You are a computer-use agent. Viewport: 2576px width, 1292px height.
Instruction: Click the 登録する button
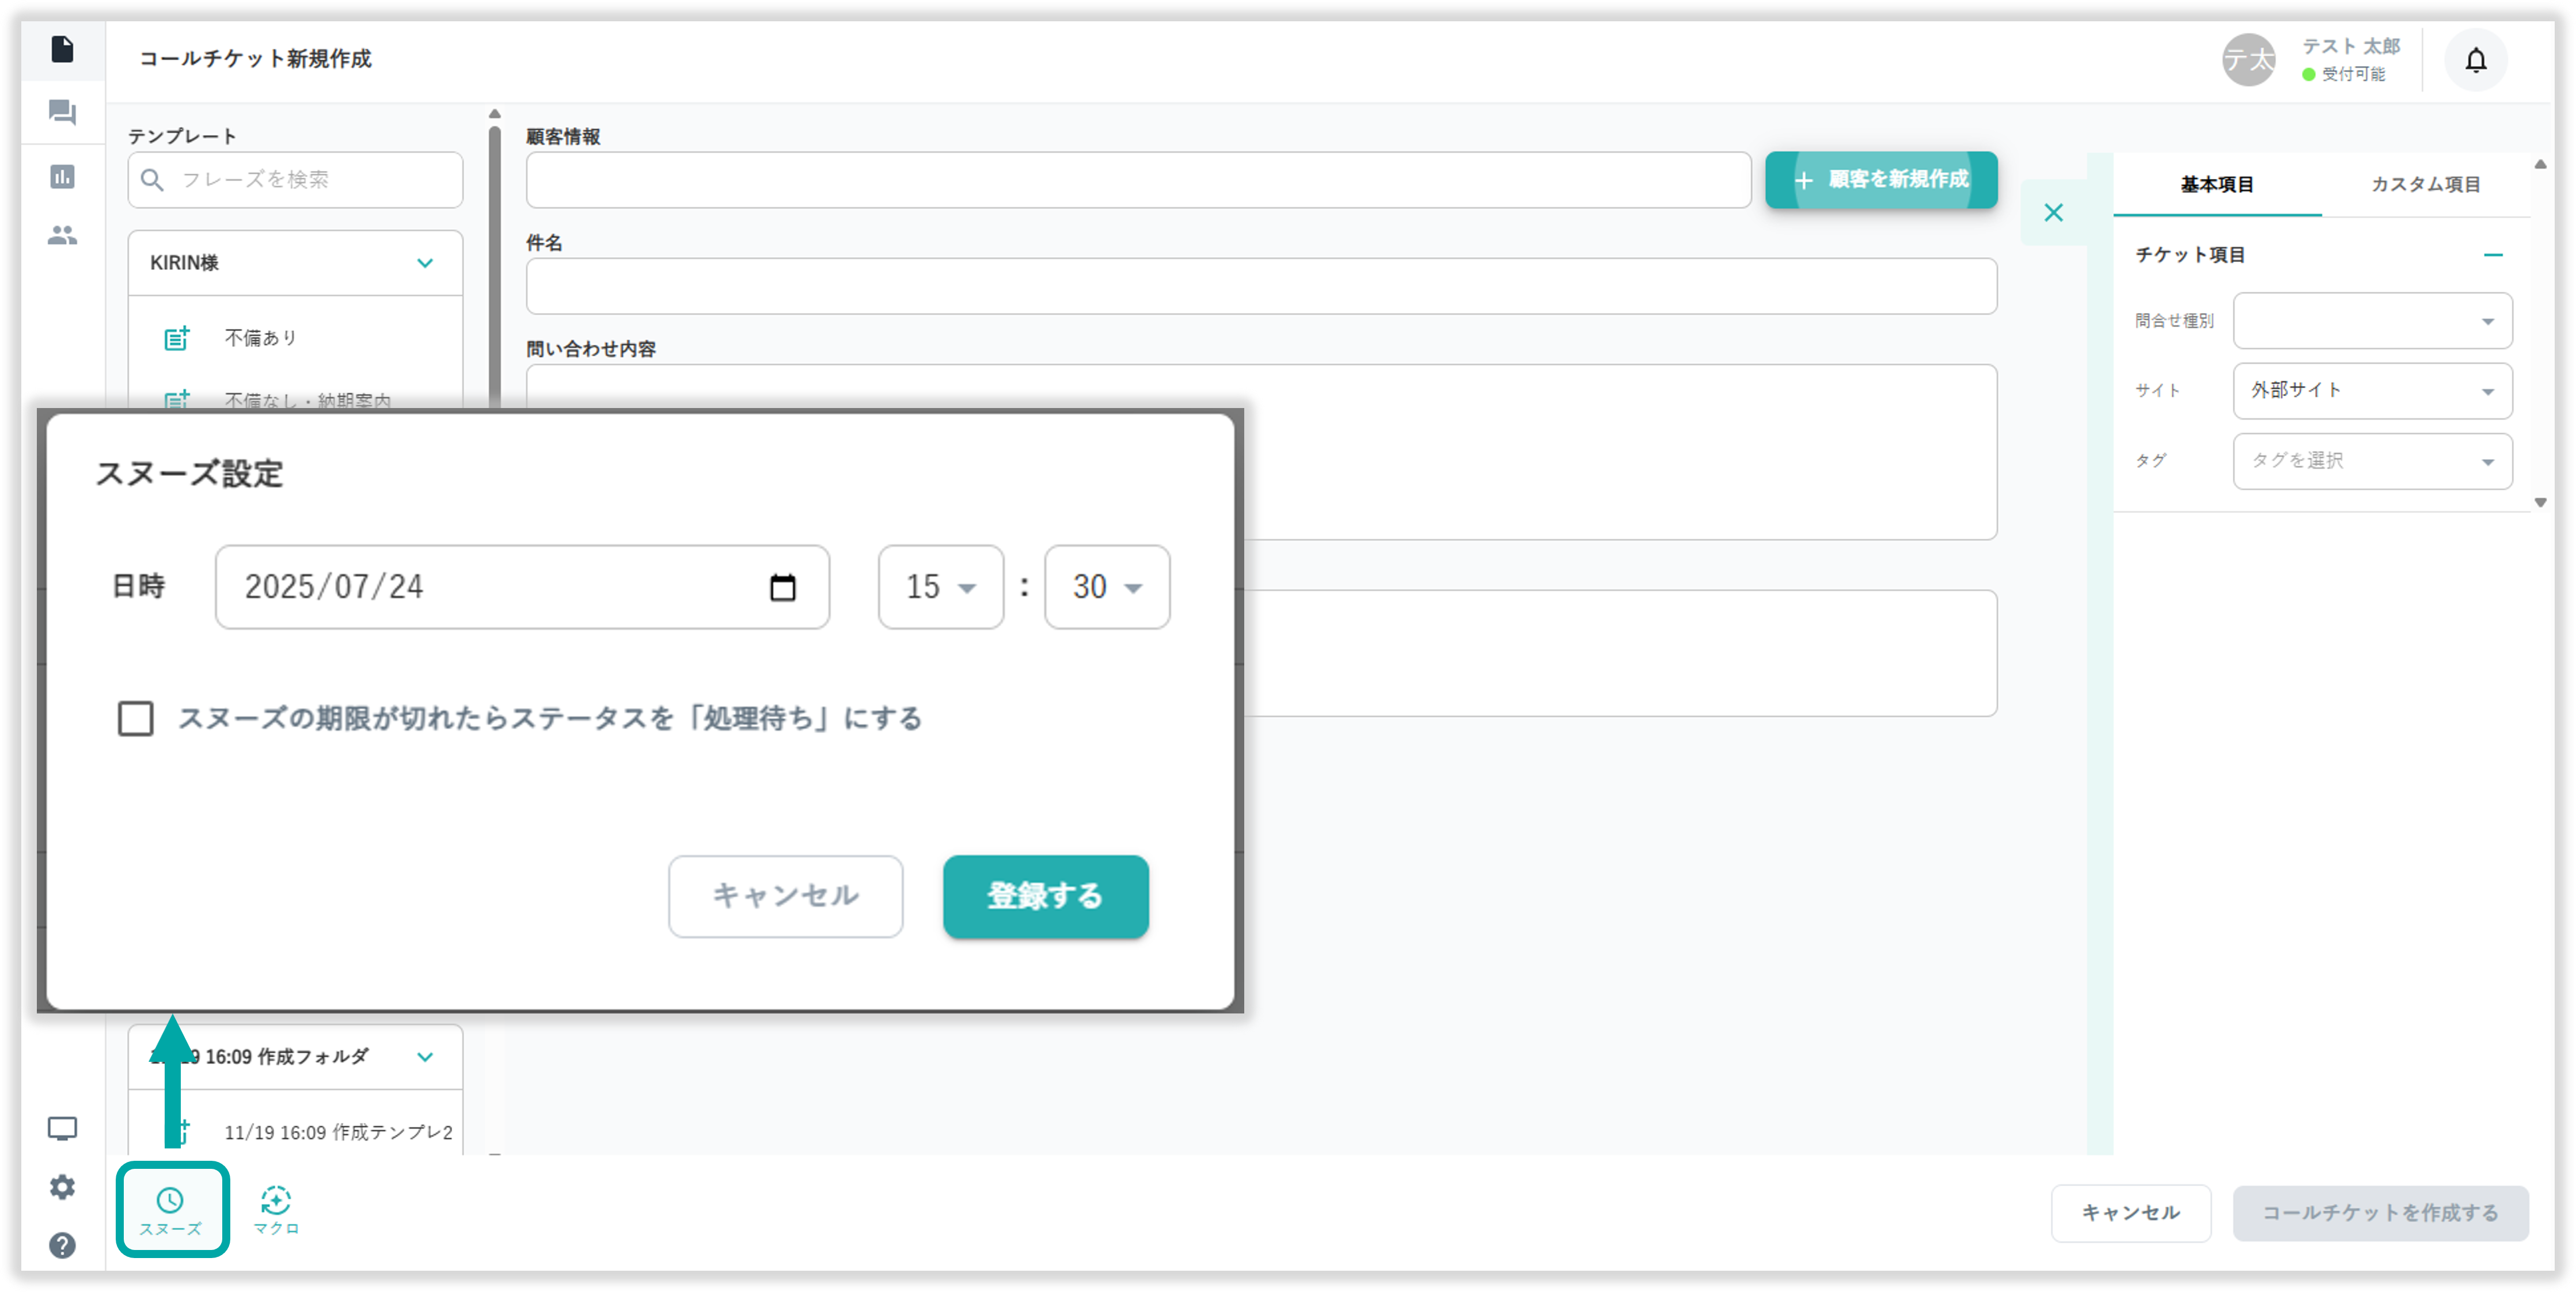point(1045,896)
